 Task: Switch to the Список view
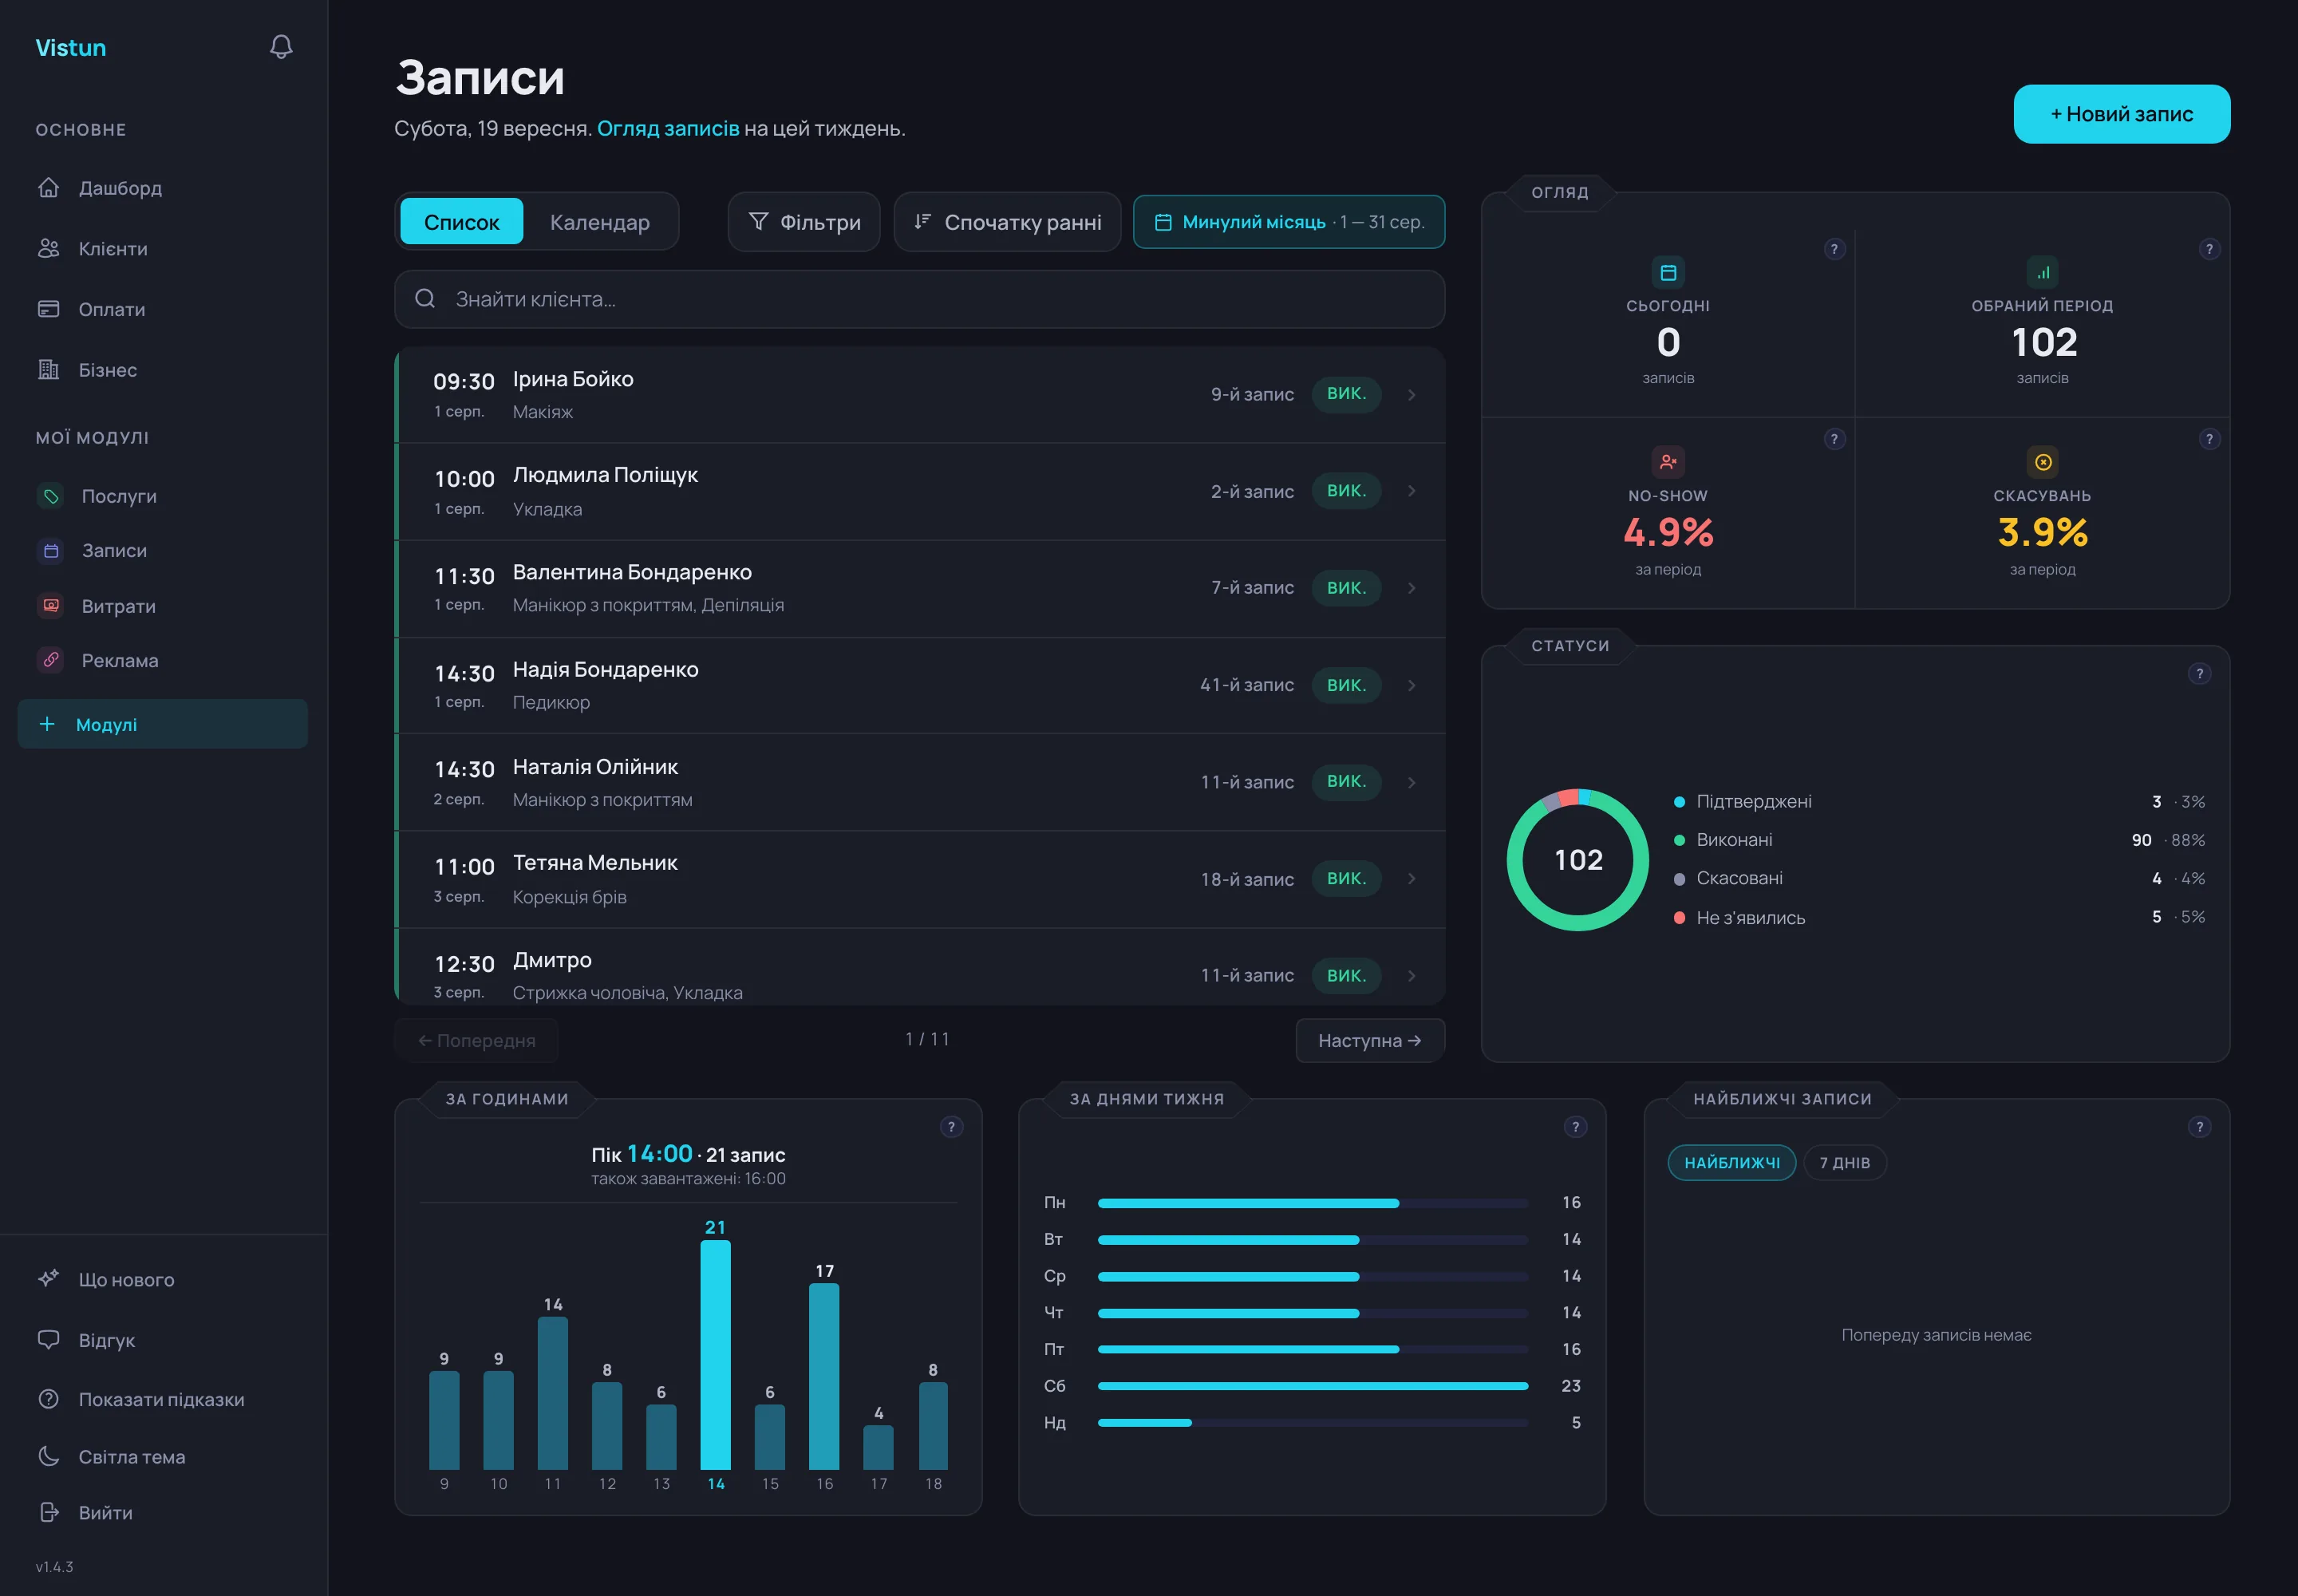461,222
